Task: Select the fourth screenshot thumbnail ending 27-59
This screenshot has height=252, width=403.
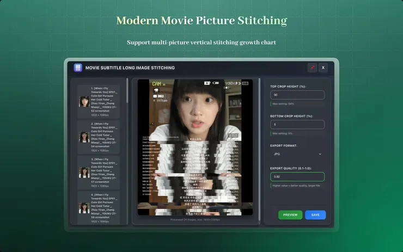Action: coord(84,208)
